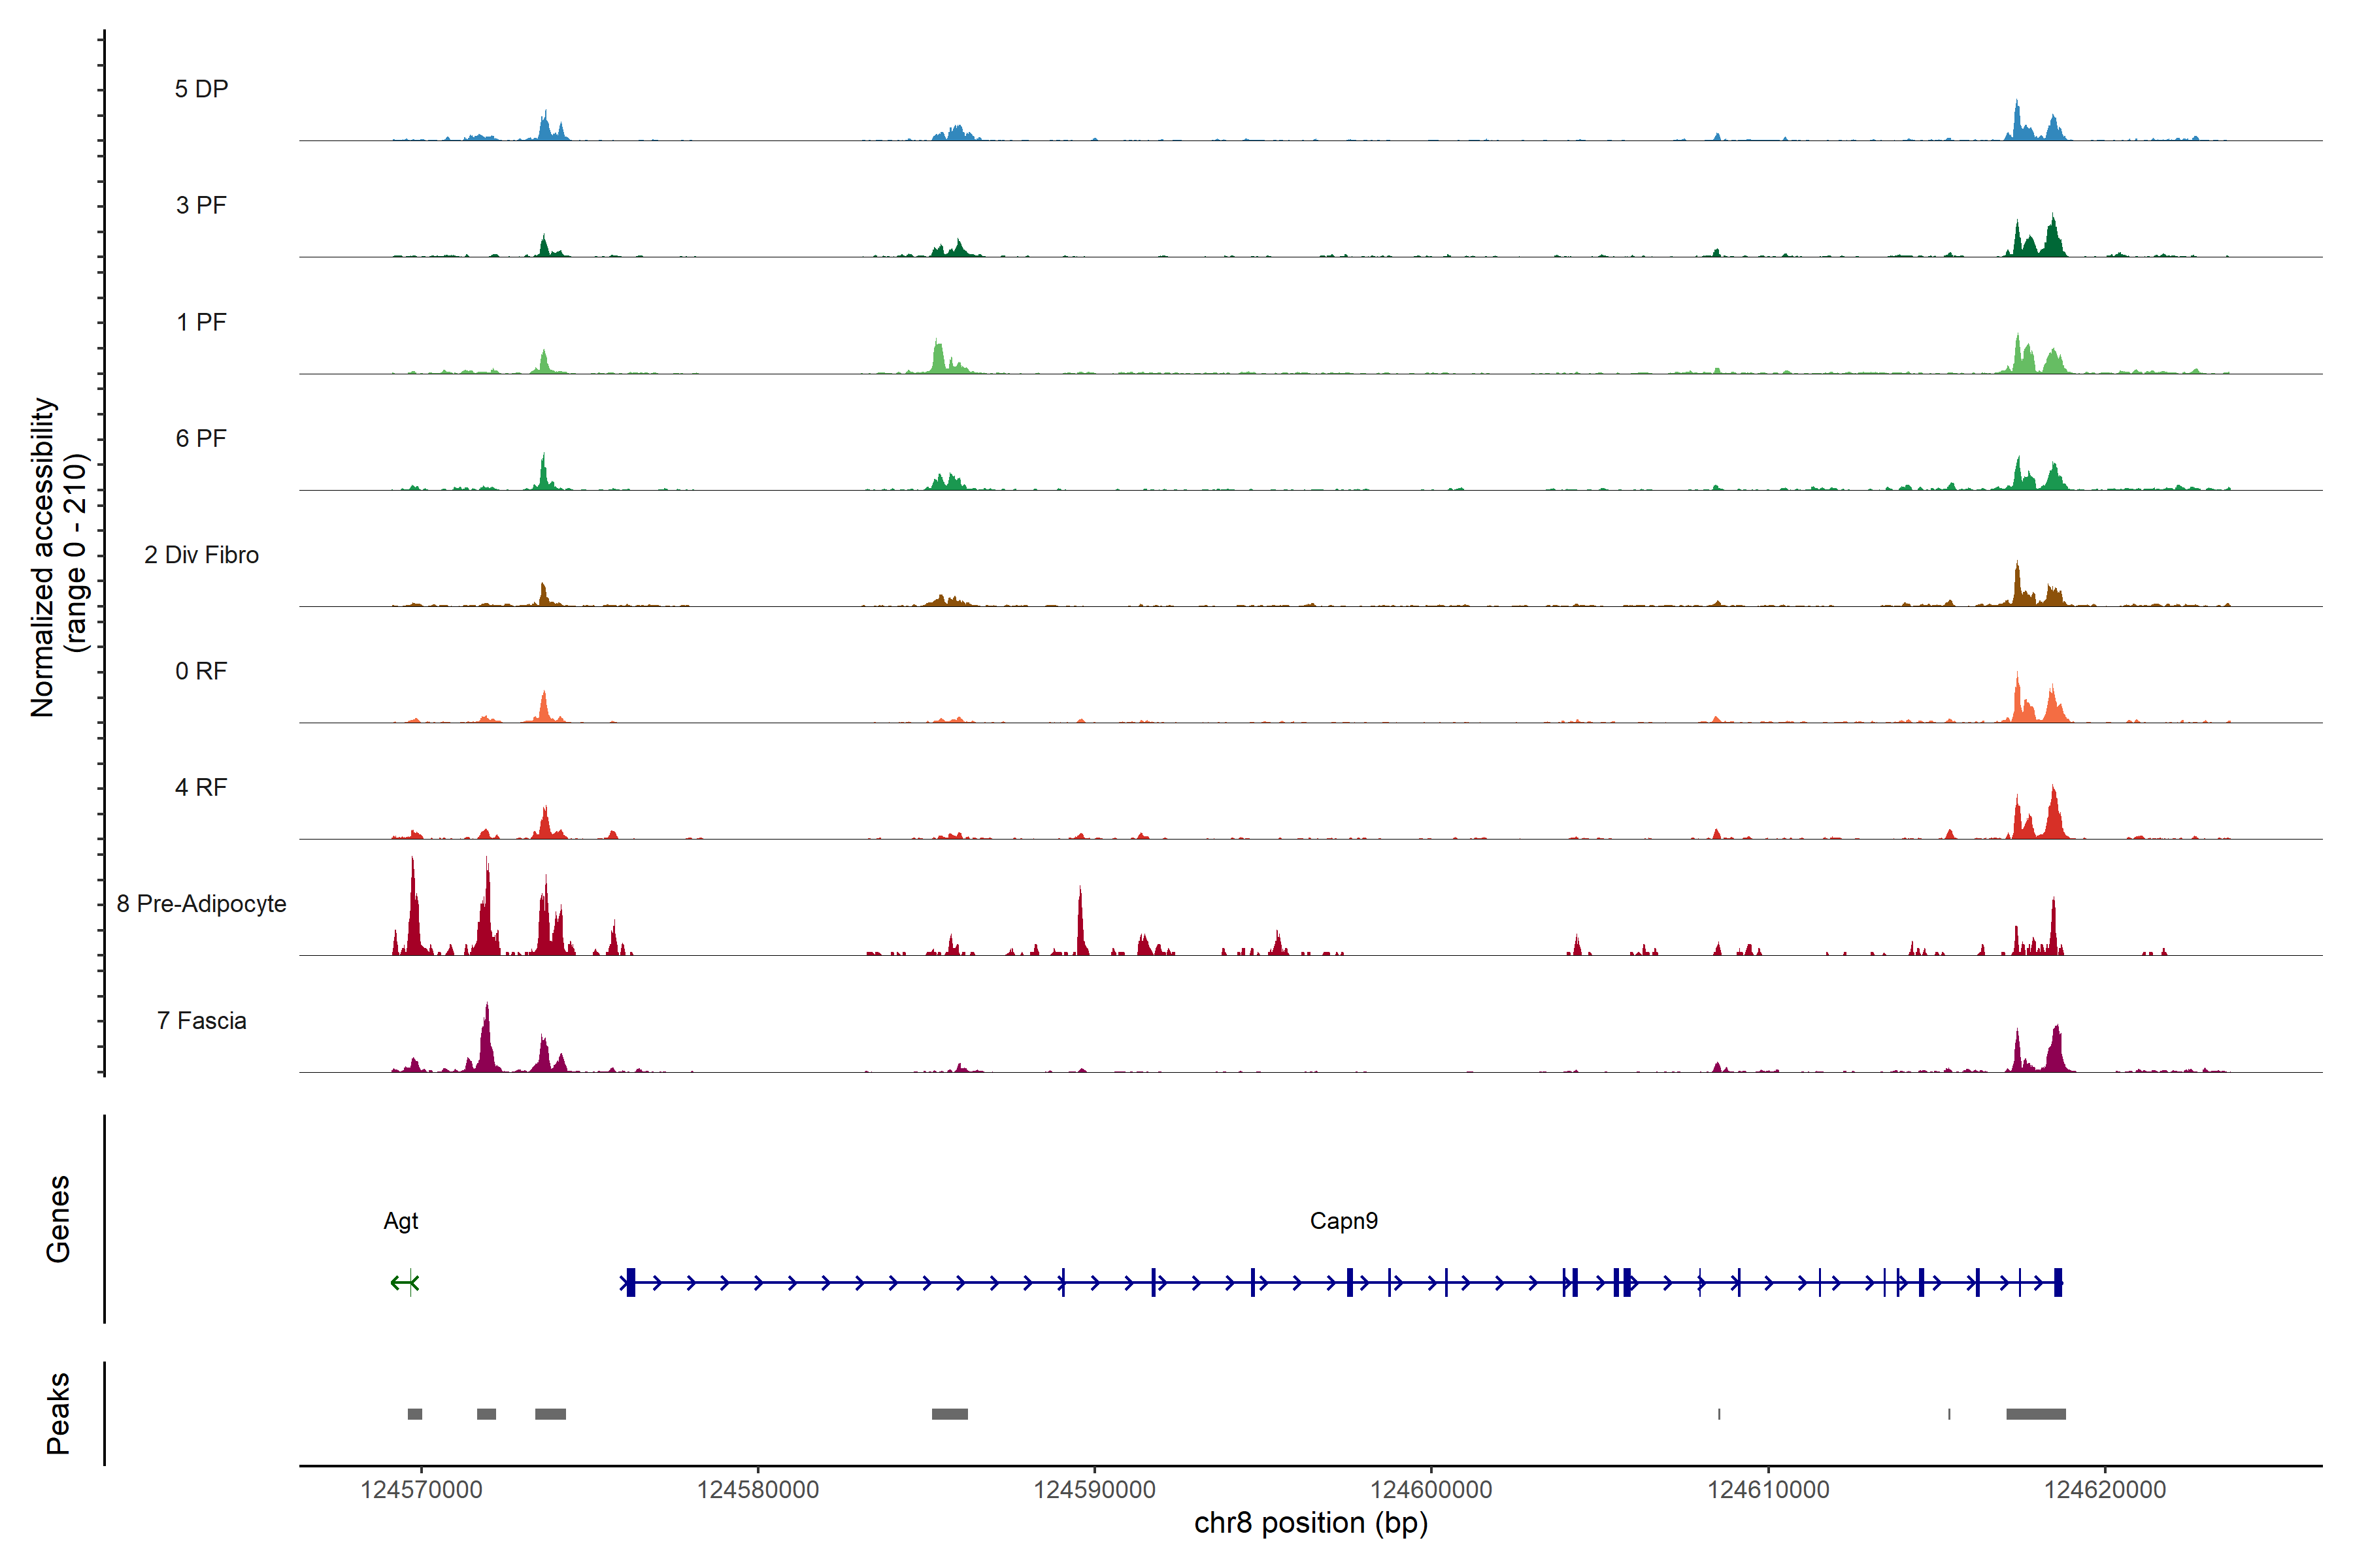The height and width of the screenshot is (1568, 2353).
Task: Click the 0 RF track label
Action: tap(201, 671)
